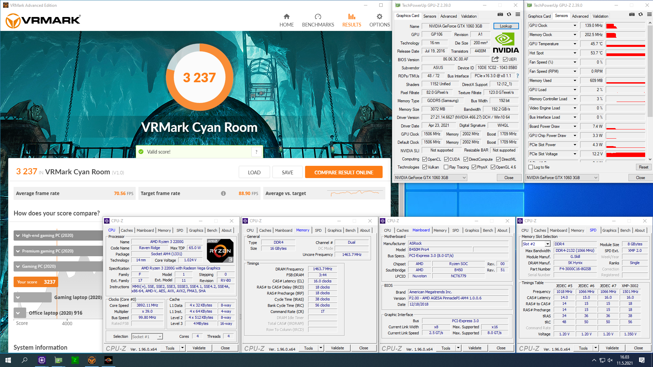Open the SPD tab in CPU-Z Memory window

click(318, 230)
